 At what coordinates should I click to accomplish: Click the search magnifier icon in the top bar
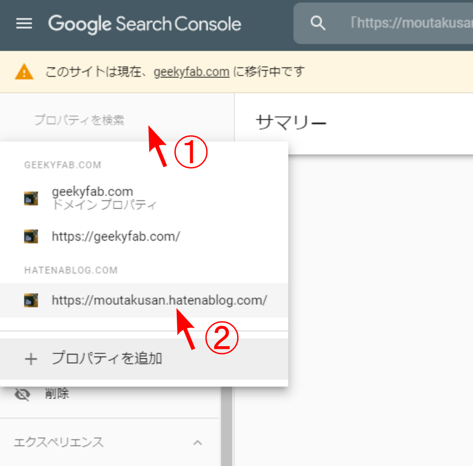point(317,23)
